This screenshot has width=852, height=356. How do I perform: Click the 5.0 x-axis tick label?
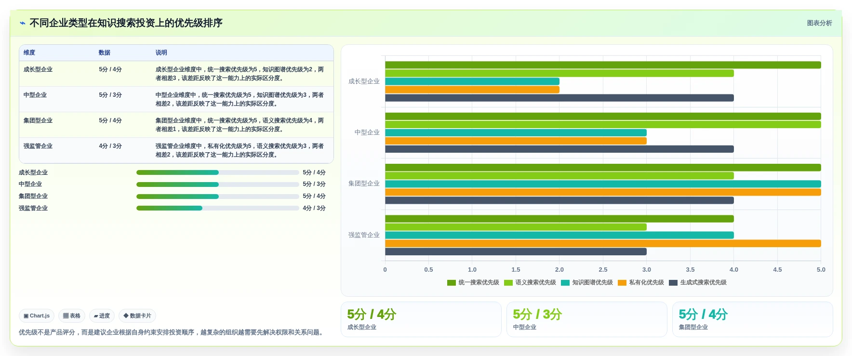pyautogui.click(x=821, y=270)
